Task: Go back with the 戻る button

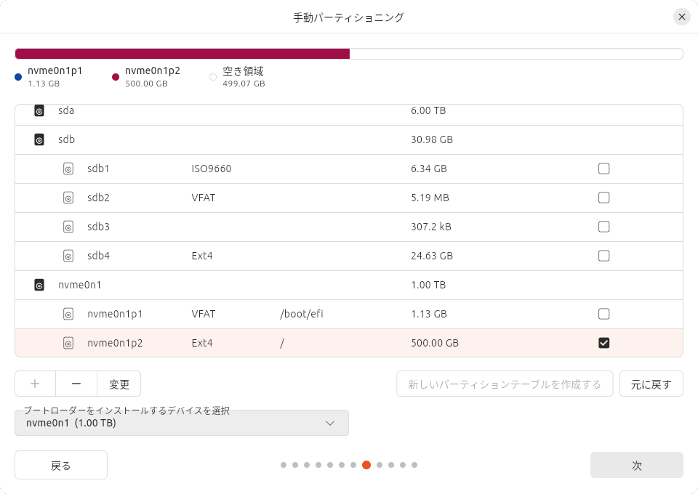Action: click(x=61, y=465)
